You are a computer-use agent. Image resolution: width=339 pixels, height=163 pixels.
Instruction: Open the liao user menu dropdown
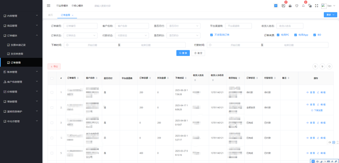pyautogui.click(x=331, y=6)
